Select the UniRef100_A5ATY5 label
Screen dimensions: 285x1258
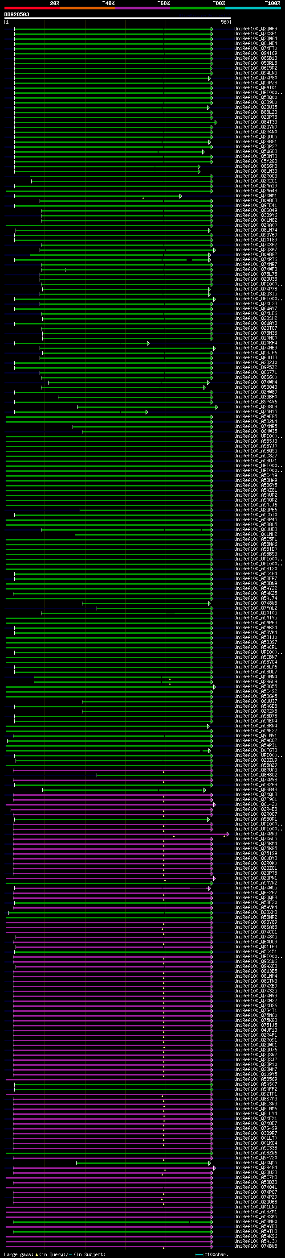[256, 618]
